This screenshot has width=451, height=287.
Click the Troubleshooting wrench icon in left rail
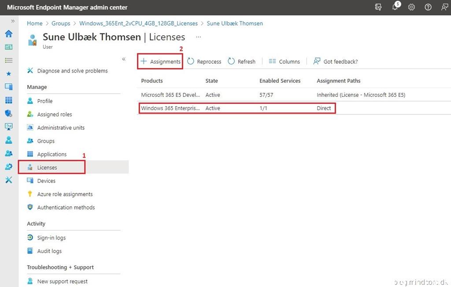(x=8, y=180)
